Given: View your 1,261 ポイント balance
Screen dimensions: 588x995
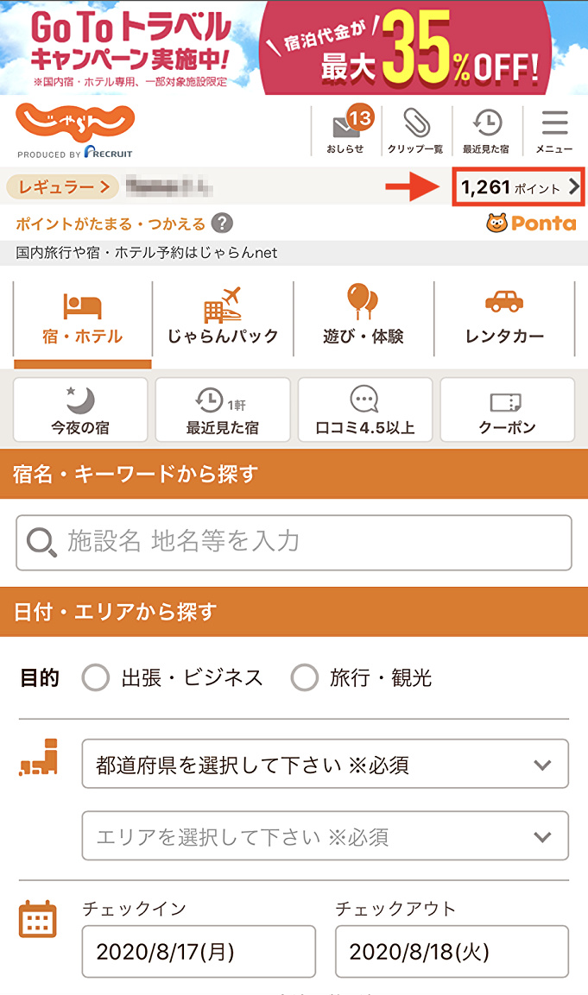Looking at the screenshot, I should (518, 185).
